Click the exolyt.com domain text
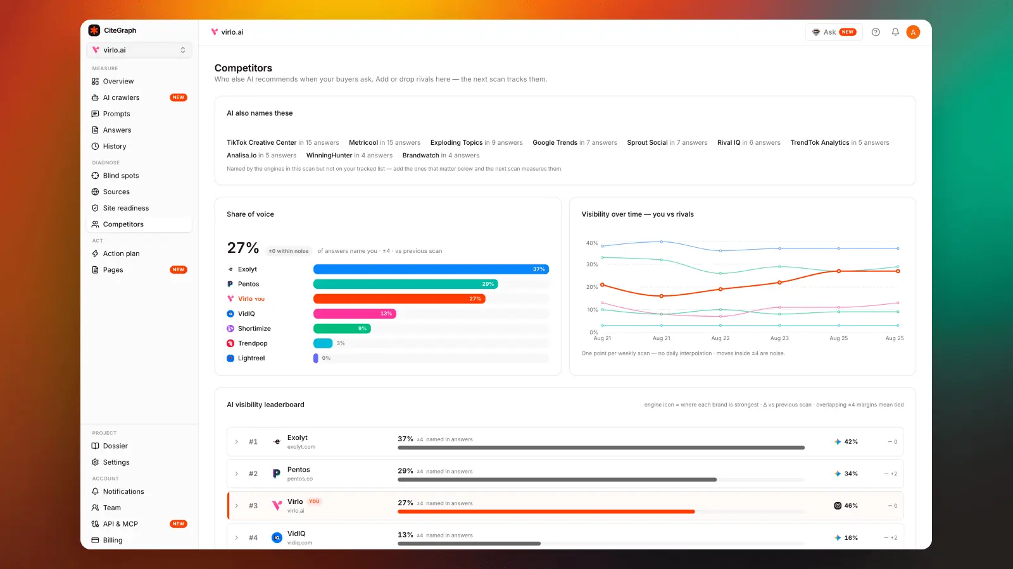Screen dimensions: 1013x569 point(301,447)
